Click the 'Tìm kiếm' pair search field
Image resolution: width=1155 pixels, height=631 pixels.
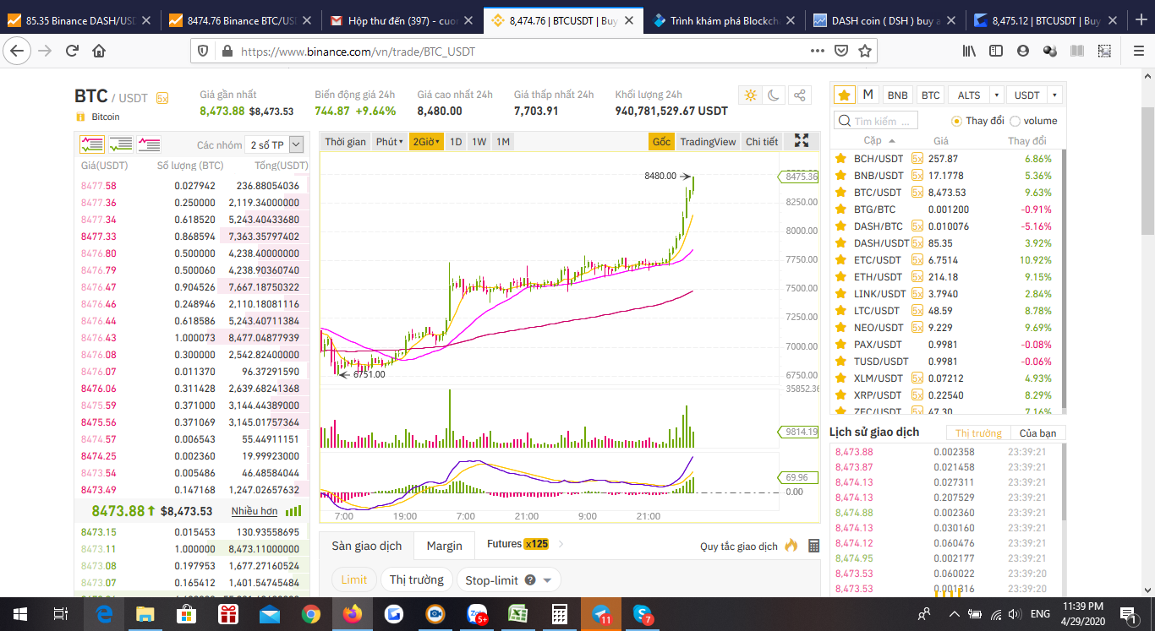pyautogui.click(x=876, y=121)
